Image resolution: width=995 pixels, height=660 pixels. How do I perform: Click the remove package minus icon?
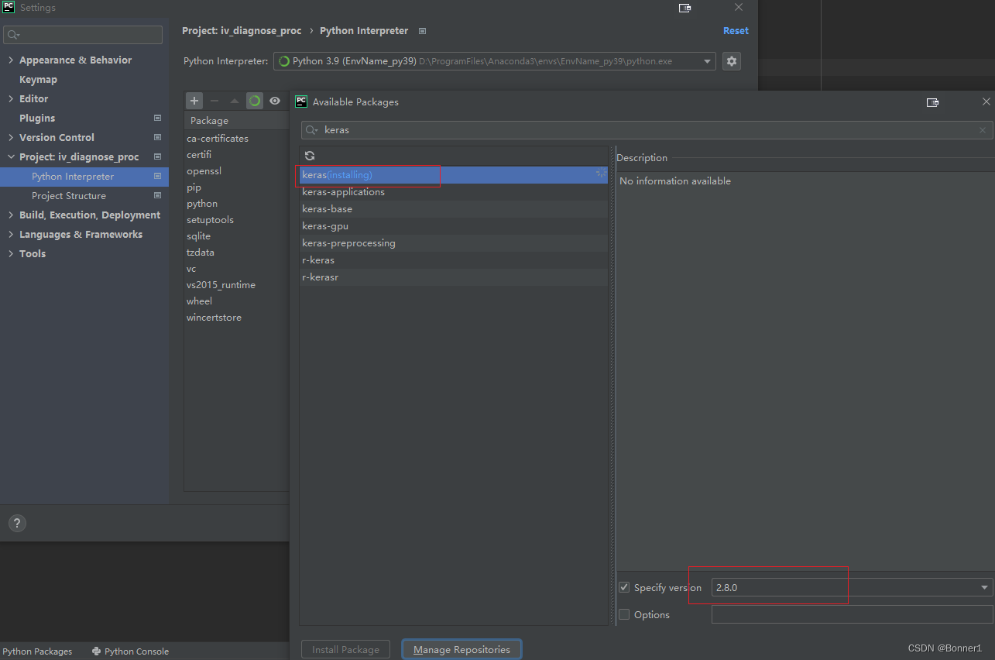214,101
